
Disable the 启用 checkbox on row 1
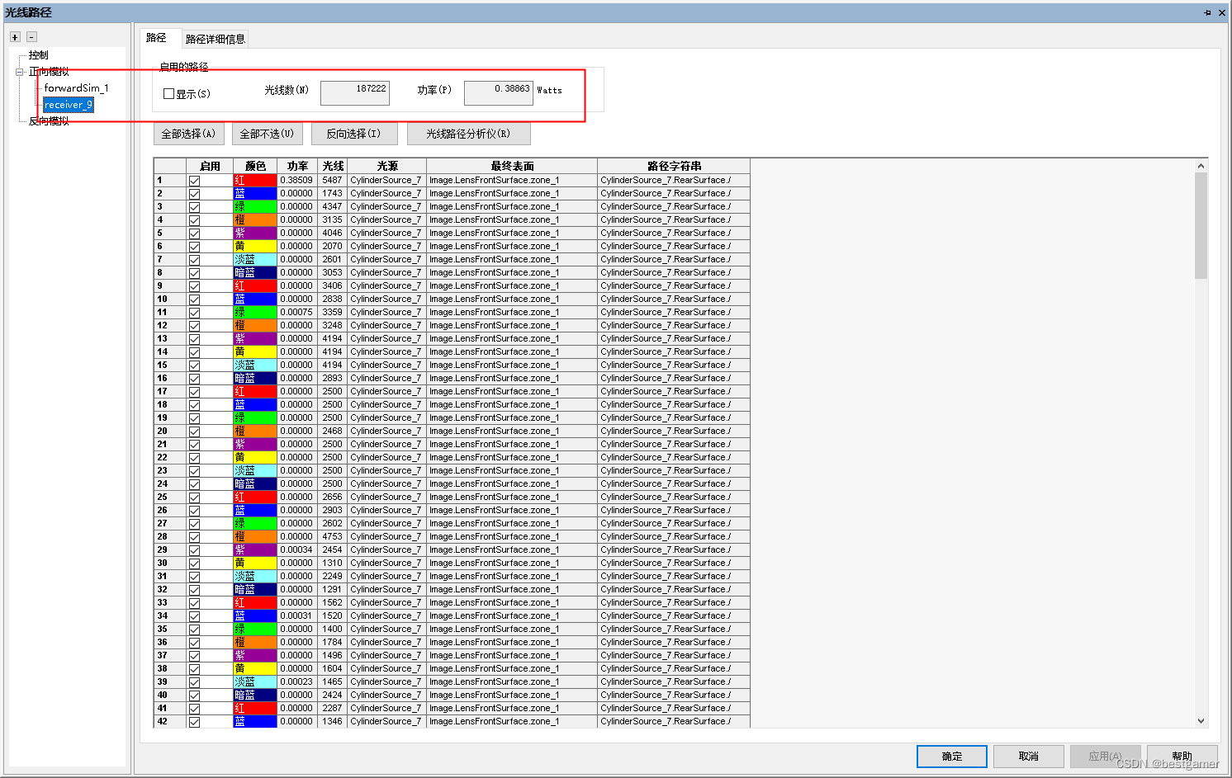[194, 179]
